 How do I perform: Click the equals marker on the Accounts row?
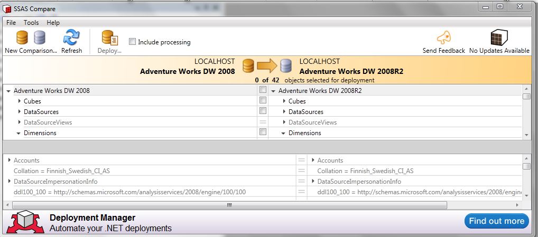[x=301, y=160]
